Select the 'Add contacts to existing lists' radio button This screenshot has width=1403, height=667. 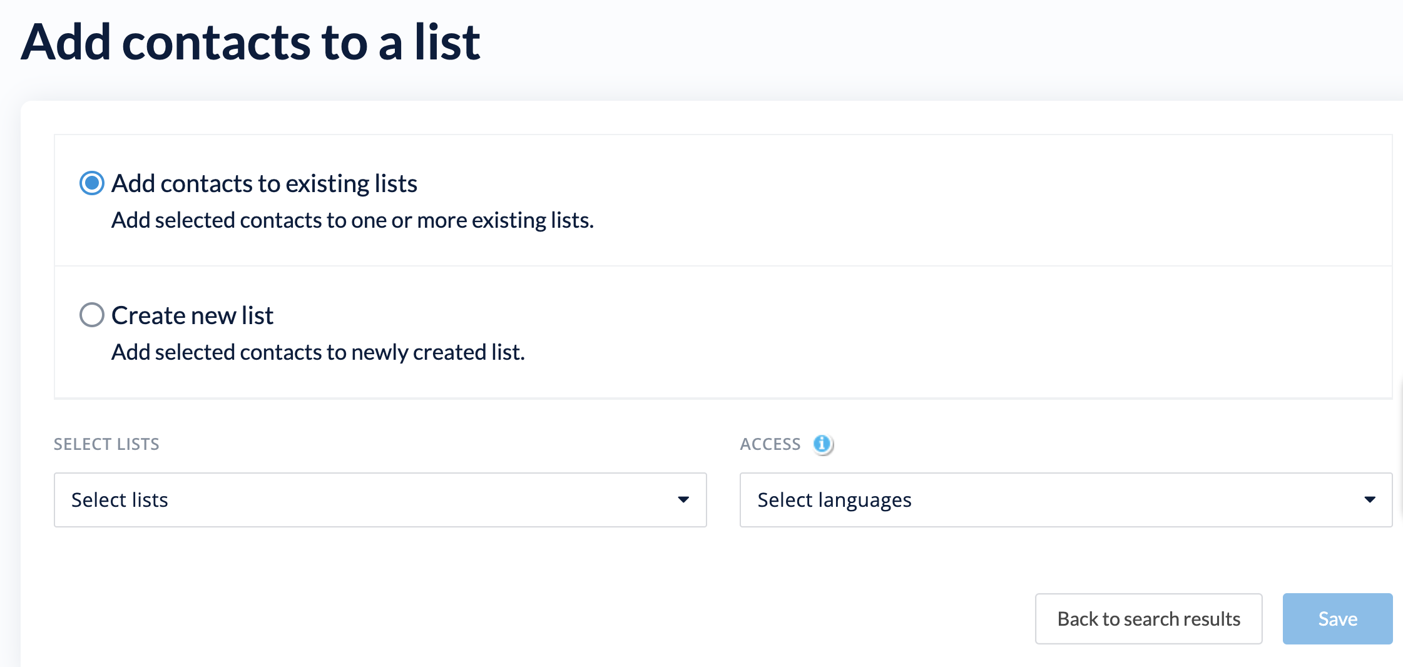(x=92, y=183)
